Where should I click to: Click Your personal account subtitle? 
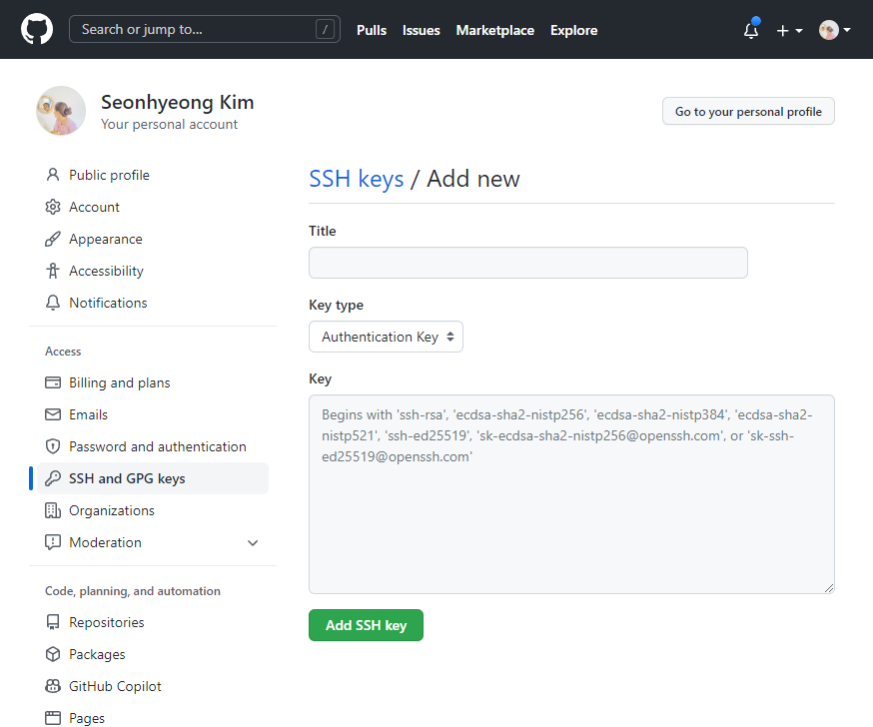point(169,124)
